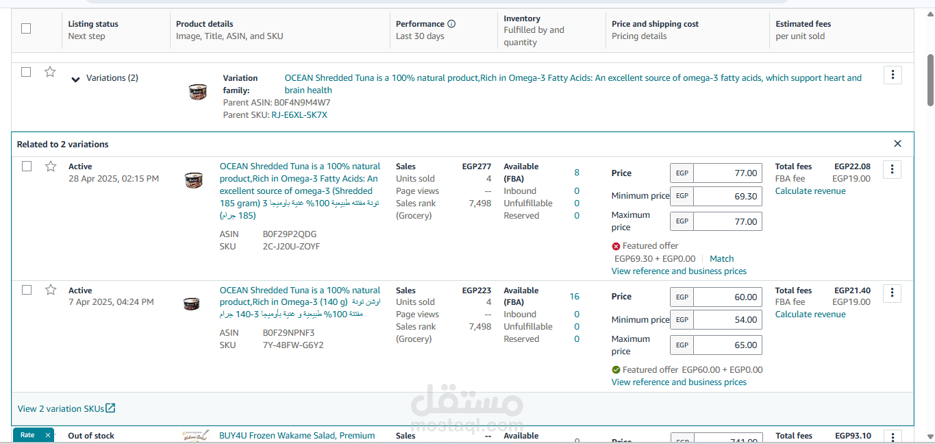View reference and business prices for 140g

tap(679, 382)
